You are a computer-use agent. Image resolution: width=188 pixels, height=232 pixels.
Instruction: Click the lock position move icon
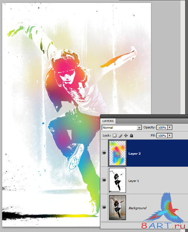[126, 136]
